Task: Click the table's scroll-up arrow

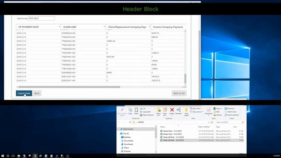Action: click(185, 31)
